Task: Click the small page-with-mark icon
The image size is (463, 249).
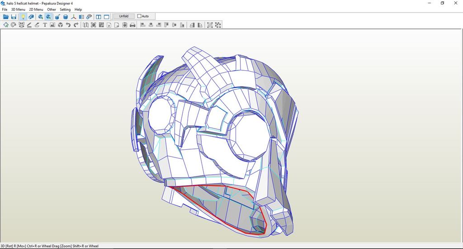Action: pos(109,25)
